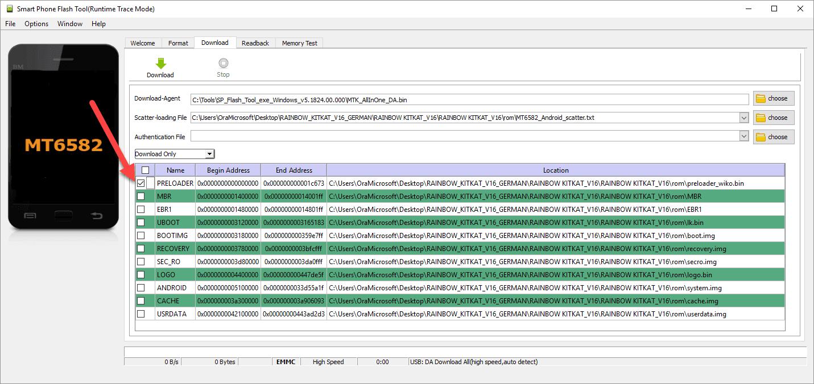Image resolution: width=814 pixels, height=384 pixels.
Task: Click the Smart Phone Flash Tool title icon
Action: click(9, 9)
